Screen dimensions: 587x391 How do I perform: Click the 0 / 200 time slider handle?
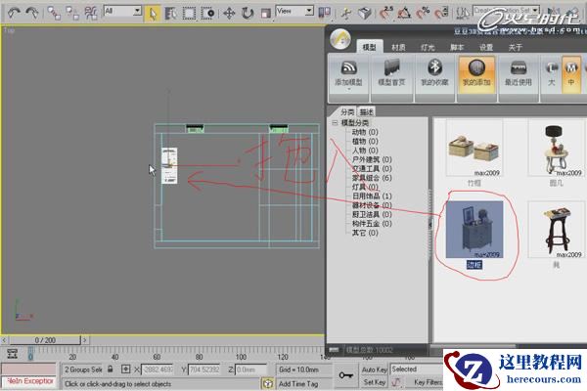coord(45,340)
